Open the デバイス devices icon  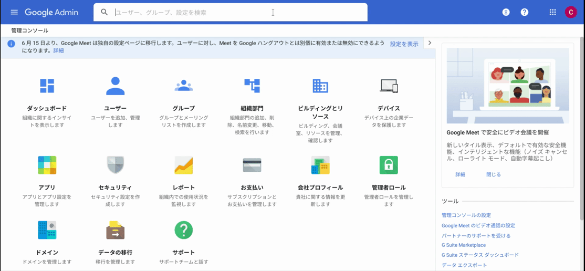coord(389,86)
